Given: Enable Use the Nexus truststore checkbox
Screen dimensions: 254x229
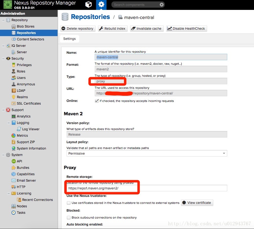Looking at the screenshot, I should pyautogui.click(x=69, y=203).
